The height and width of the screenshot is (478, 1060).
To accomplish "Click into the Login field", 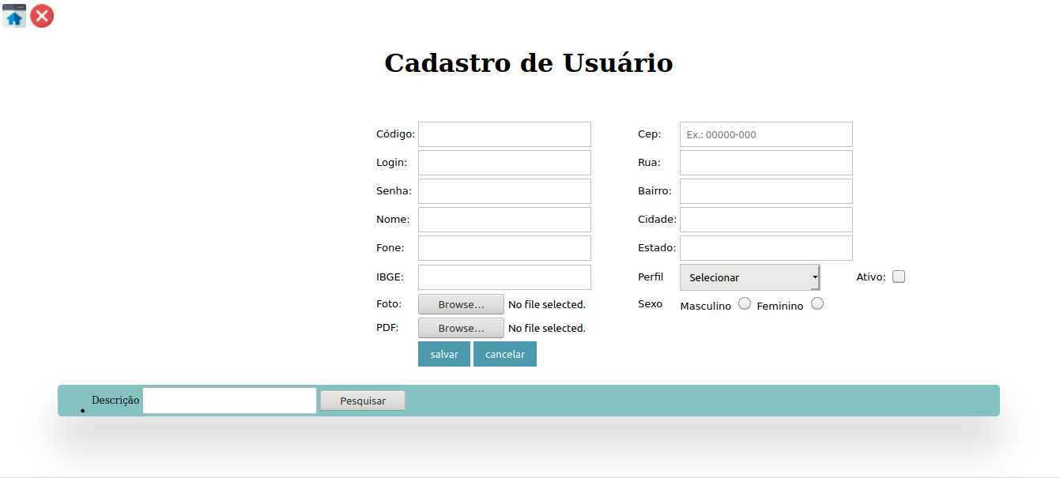I will click(x=504, y=163).
